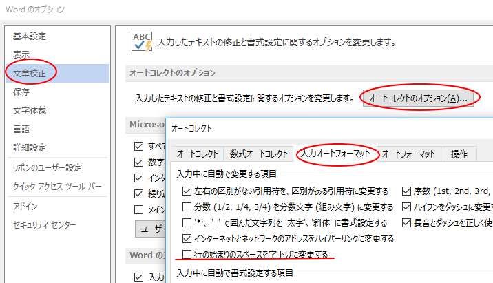Enable '*'、'_' 太字 斜体 formatting checkbox
493x283 pixels.
click(x=187, y=222)
